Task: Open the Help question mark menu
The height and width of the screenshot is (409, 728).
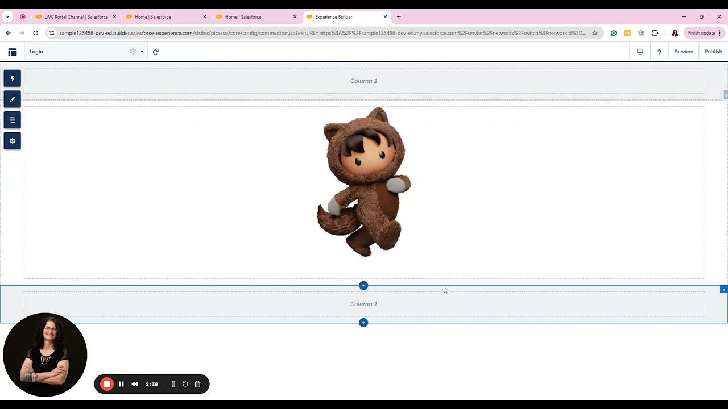Action: pyautogui.click(x=659, y=52)
